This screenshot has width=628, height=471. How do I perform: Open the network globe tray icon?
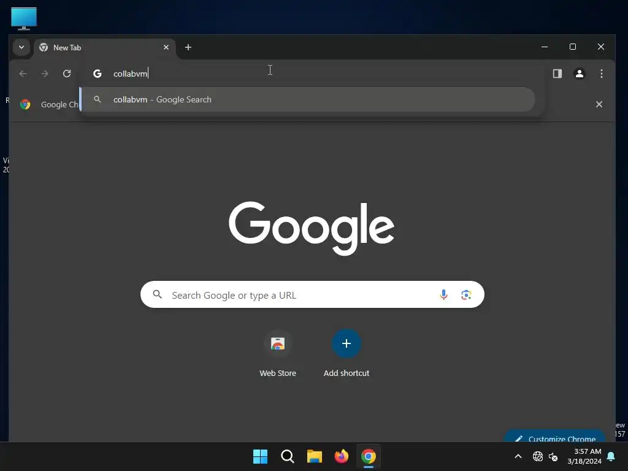click(537, 456)
